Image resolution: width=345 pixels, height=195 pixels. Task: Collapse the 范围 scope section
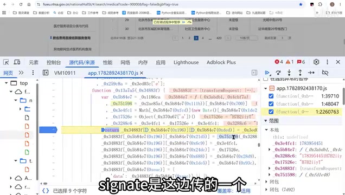pyautogui.click(x=266, y=121)
